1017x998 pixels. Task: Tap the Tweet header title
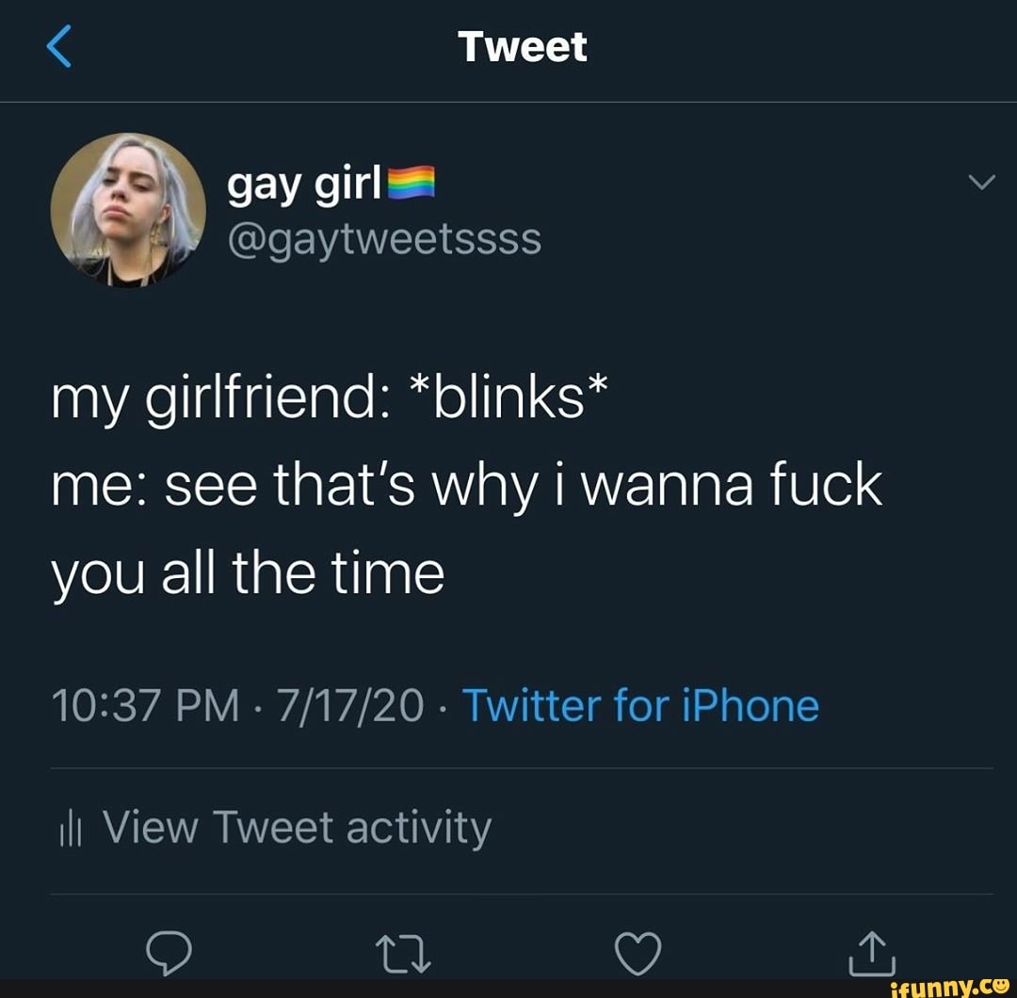pyautogui.click(x=522, y=47)
